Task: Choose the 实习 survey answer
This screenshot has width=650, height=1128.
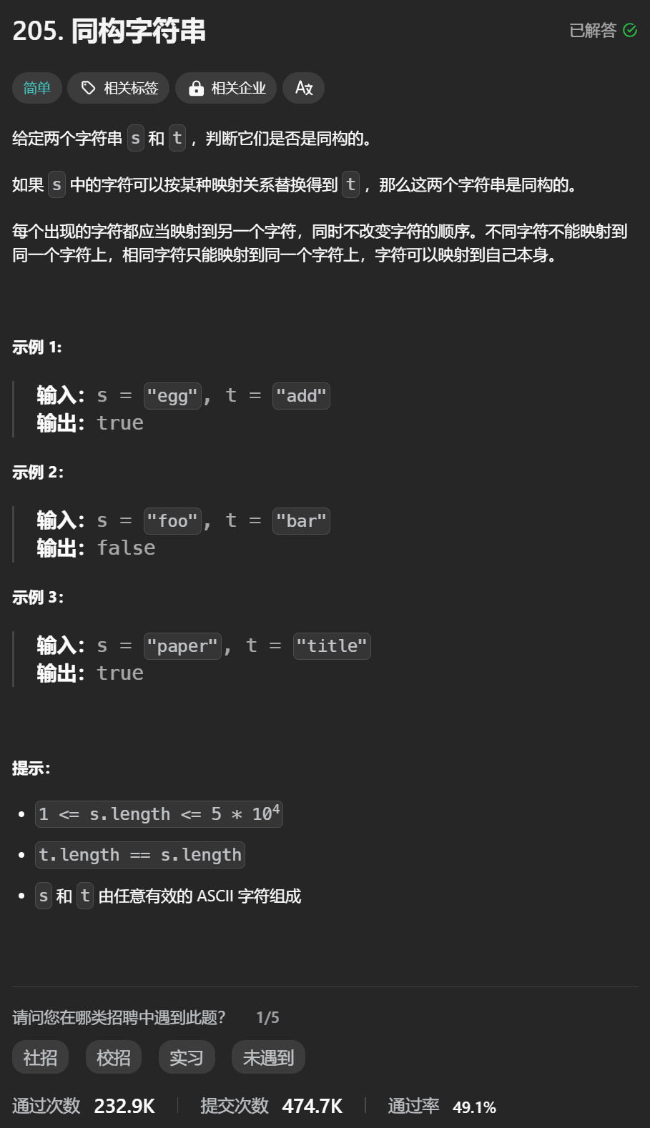Action: [186, 1057]
